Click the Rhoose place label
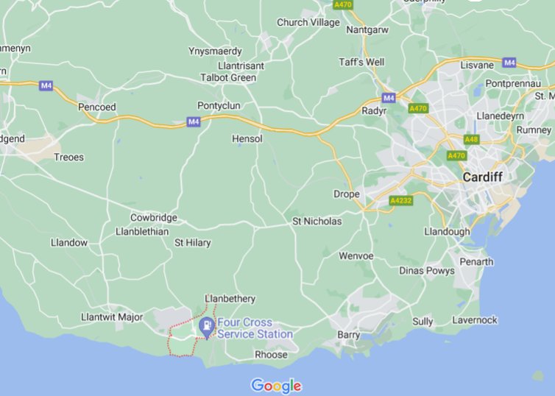 pyautogui.click(x=271, y=355)
